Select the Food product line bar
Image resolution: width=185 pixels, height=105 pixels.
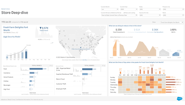click(36, 69)
